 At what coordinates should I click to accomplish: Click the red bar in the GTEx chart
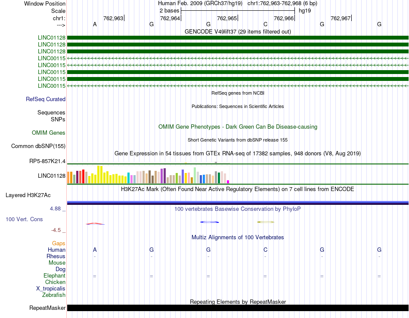[x=83, y=176]
